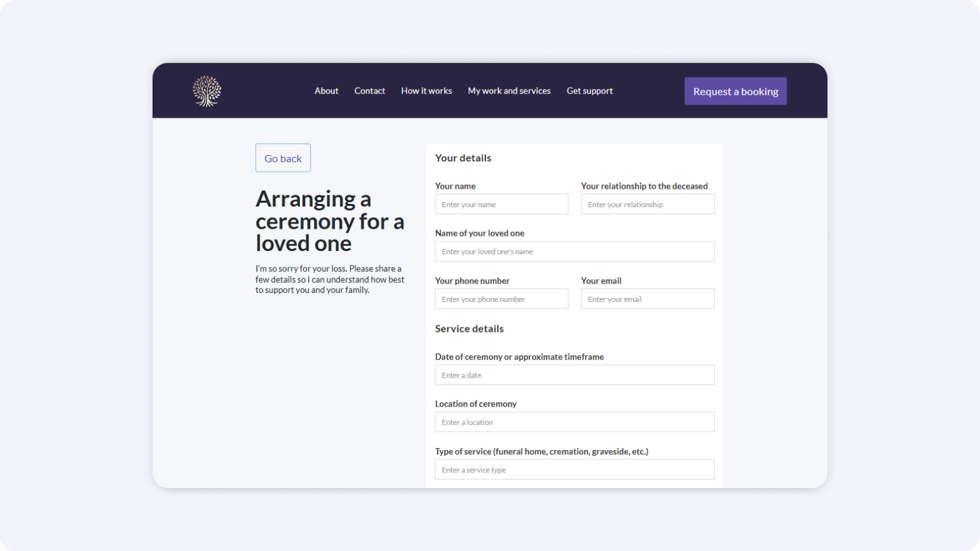Screen dimensions: 980x551
Task: View My work and services page
Action: [509, 91]
